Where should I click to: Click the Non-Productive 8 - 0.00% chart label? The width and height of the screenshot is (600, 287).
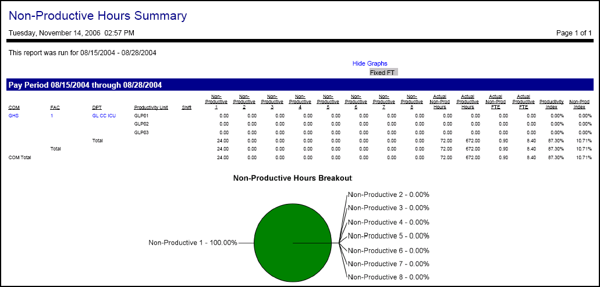coord(388,278)
